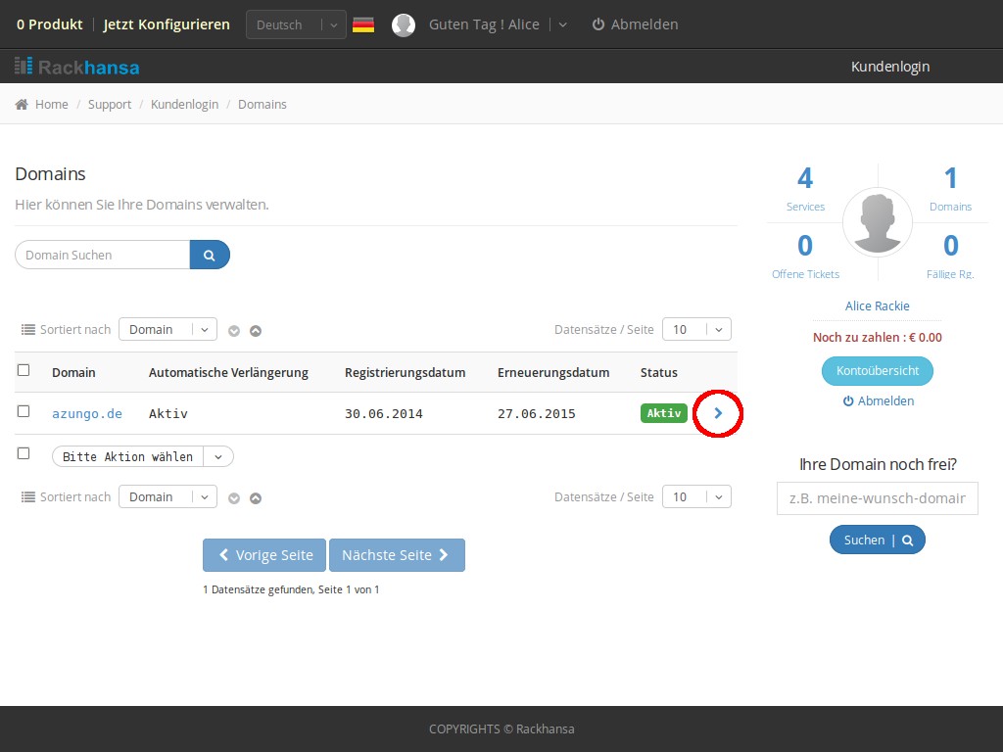Click the German flag icon
This screenshot has width=1003, height=752.
[363, 24]
